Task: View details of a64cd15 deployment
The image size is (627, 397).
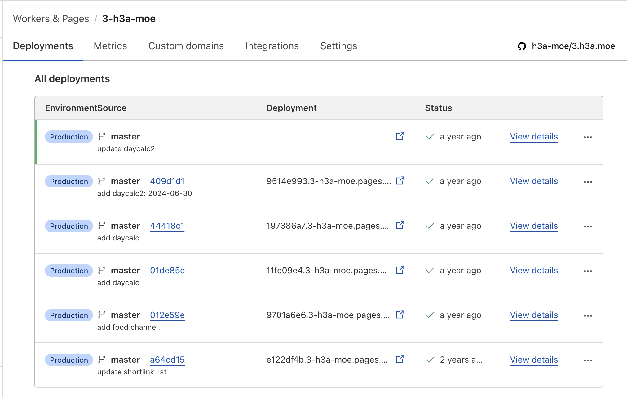Action: coord(534,360)
